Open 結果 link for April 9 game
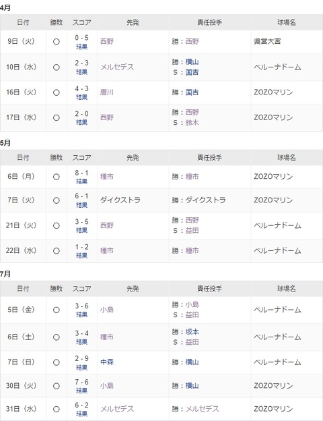 81,47
